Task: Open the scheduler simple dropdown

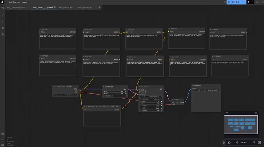Action: coord(151,108)
